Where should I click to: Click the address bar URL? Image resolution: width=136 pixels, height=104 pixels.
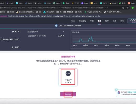(x=54, y=8)
